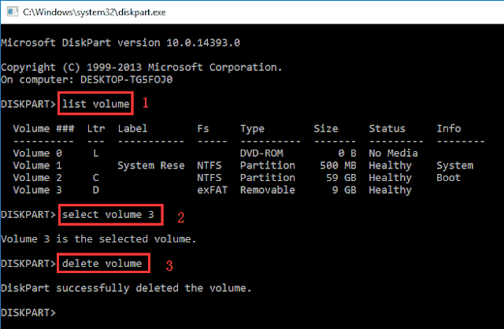Click the Partition type in Volume 2 row
The width and height of the screenshot is (504, 329).
[268, 177]
